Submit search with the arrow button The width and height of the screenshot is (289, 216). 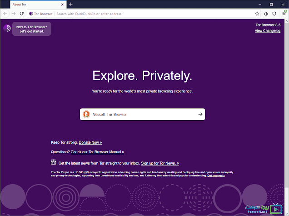(200, 114)
